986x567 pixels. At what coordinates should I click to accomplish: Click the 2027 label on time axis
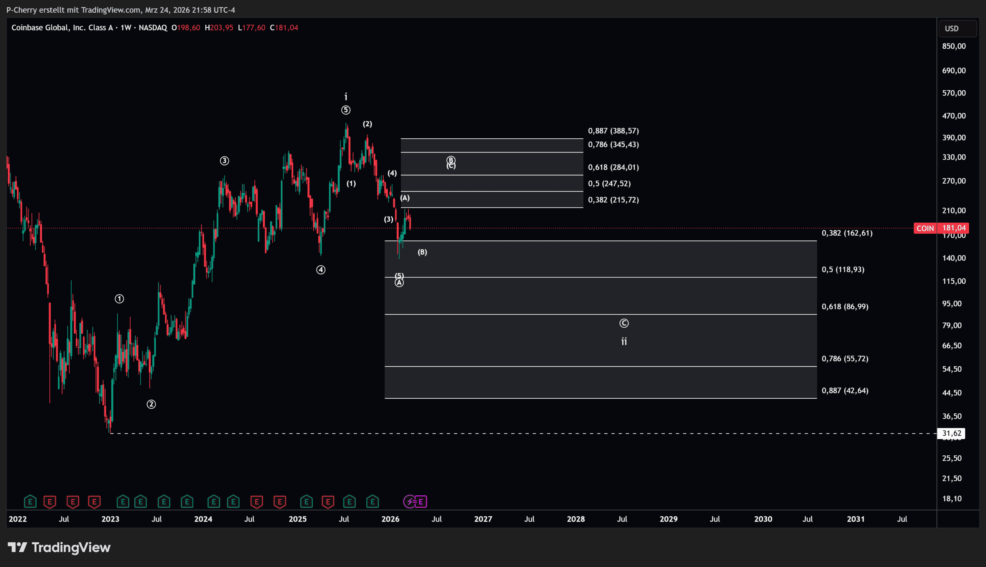point(483,519)
